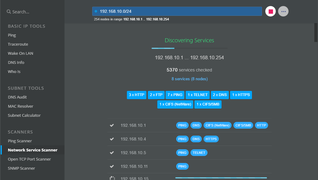Click the scanning spinner next to 192.168.10.15
The width and height of the screenshot is (318, 180).
point(112,178)
